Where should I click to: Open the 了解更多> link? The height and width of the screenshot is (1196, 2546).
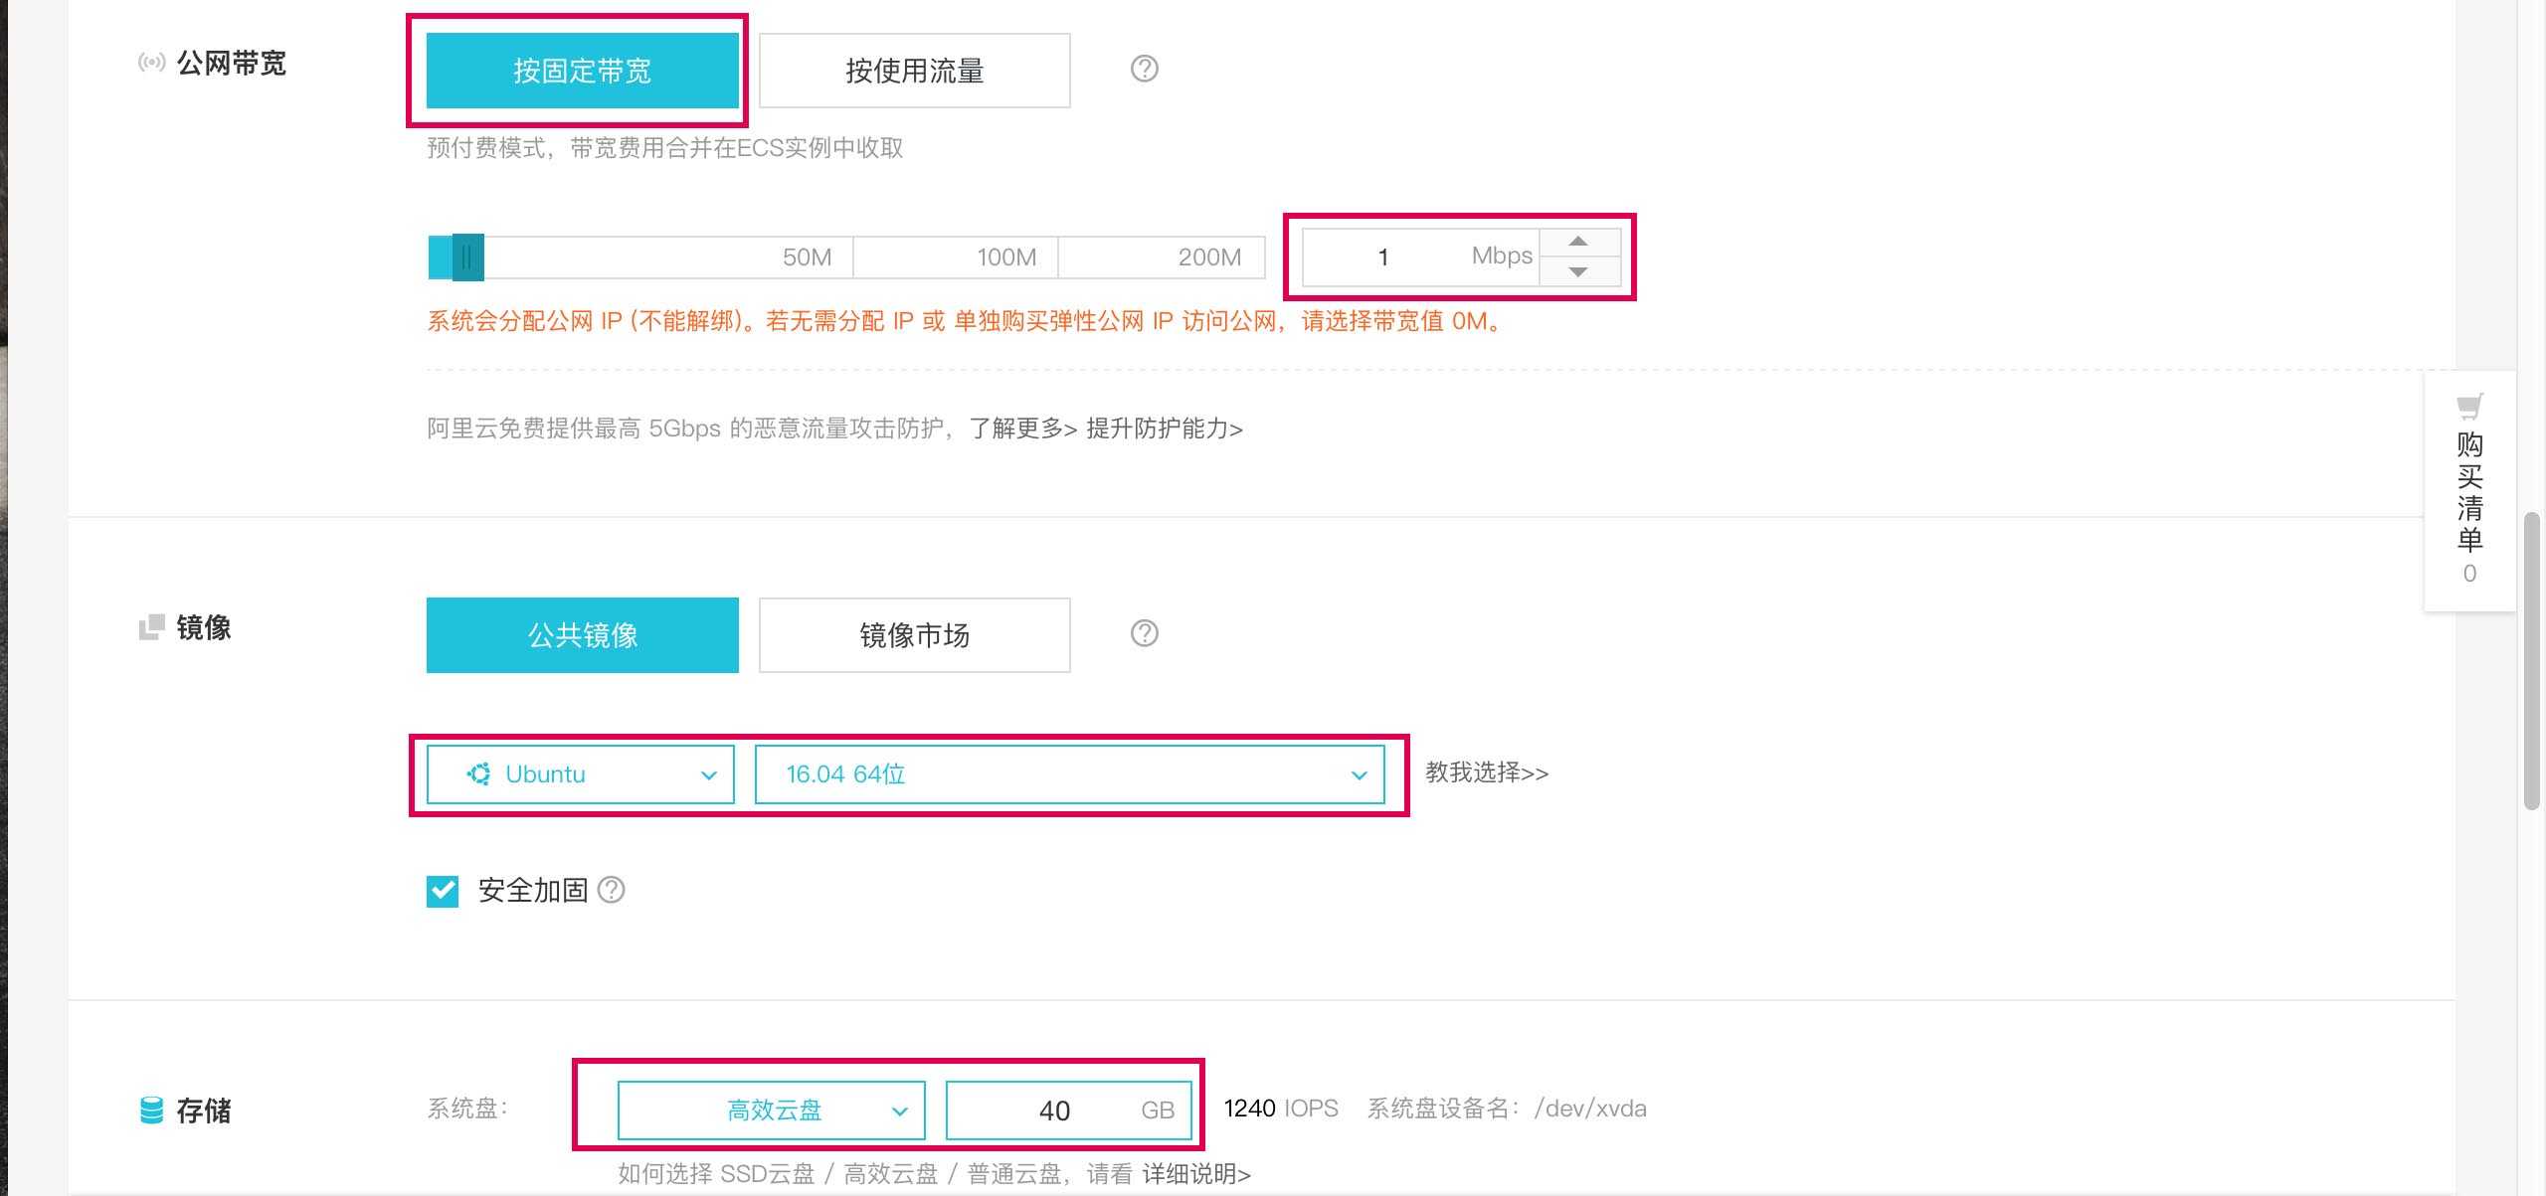pos(1023,428)
